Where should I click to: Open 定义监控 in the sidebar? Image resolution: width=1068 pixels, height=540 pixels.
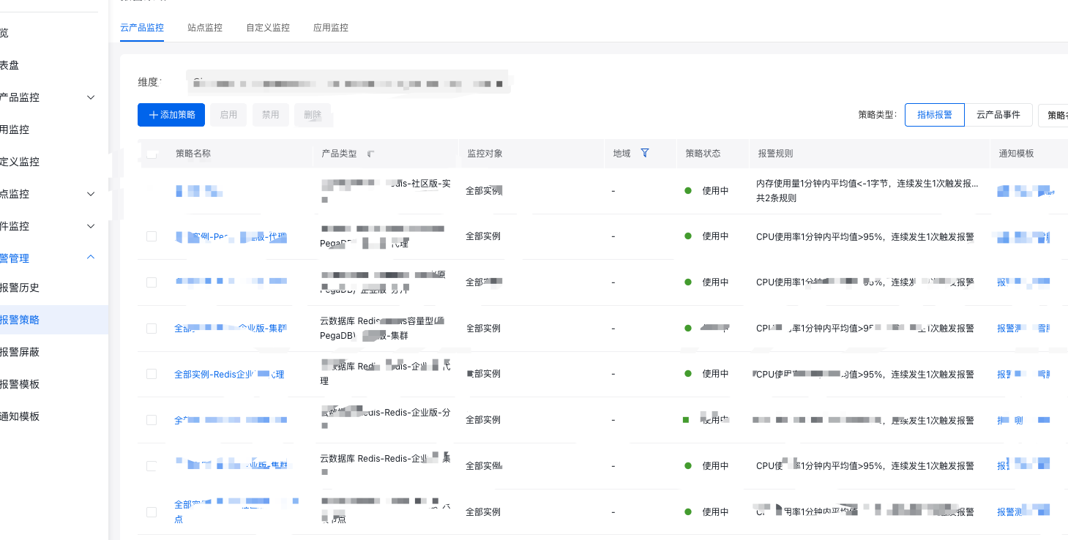20,162
